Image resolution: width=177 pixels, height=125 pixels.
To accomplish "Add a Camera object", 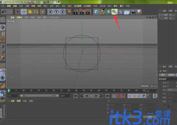I will tap(133, 12).
